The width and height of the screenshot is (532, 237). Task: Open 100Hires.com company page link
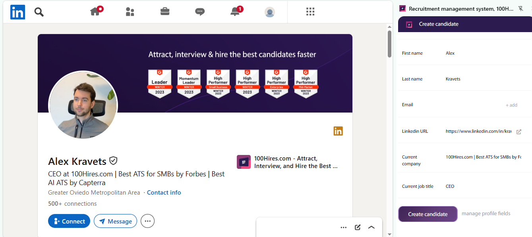pos(296,162)
